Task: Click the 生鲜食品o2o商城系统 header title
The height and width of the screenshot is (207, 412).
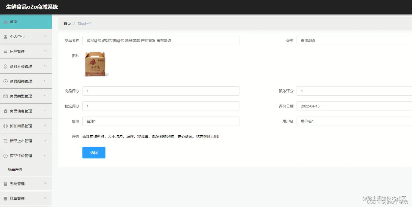Action: [x=32, y=7]
